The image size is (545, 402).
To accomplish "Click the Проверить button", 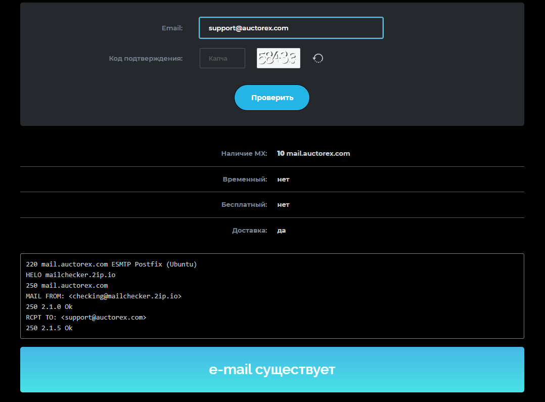I will click(x=272, y=98).
